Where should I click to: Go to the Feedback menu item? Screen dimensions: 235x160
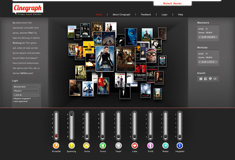(146, 15)
